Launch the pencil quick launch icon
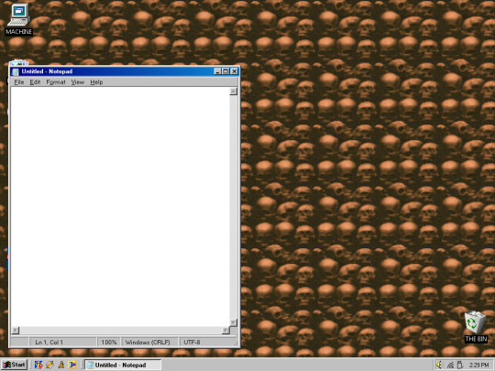This screenshot has height=371, width=495. pos(49,365)
